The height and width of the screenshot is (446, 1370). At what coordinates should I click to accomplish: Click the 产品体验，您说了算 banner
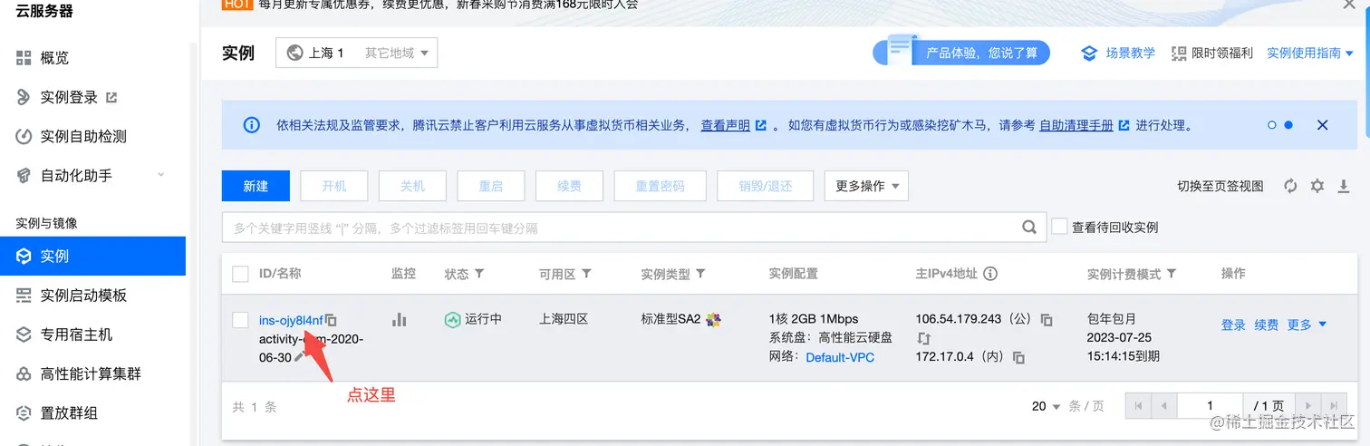(x=962, y=53)
